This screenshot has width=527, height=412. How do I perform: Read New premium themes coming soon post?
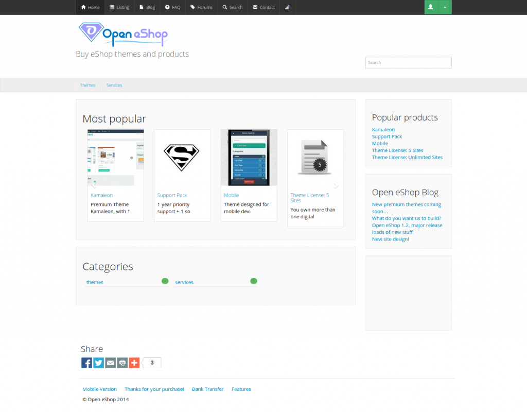(x=407, y=208)
